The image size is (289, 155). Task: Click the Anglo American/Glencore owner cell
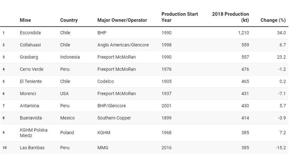(123, 45)
